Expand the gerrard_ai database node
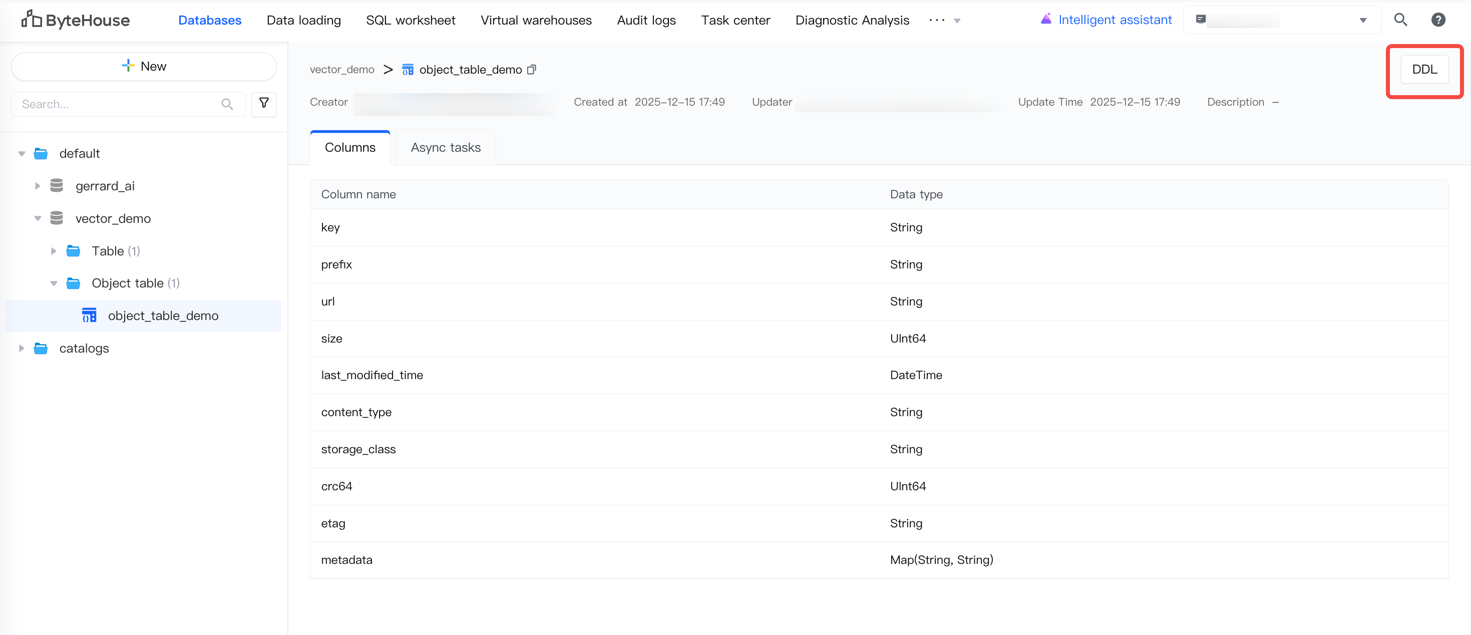 click(x=38, y=186)
